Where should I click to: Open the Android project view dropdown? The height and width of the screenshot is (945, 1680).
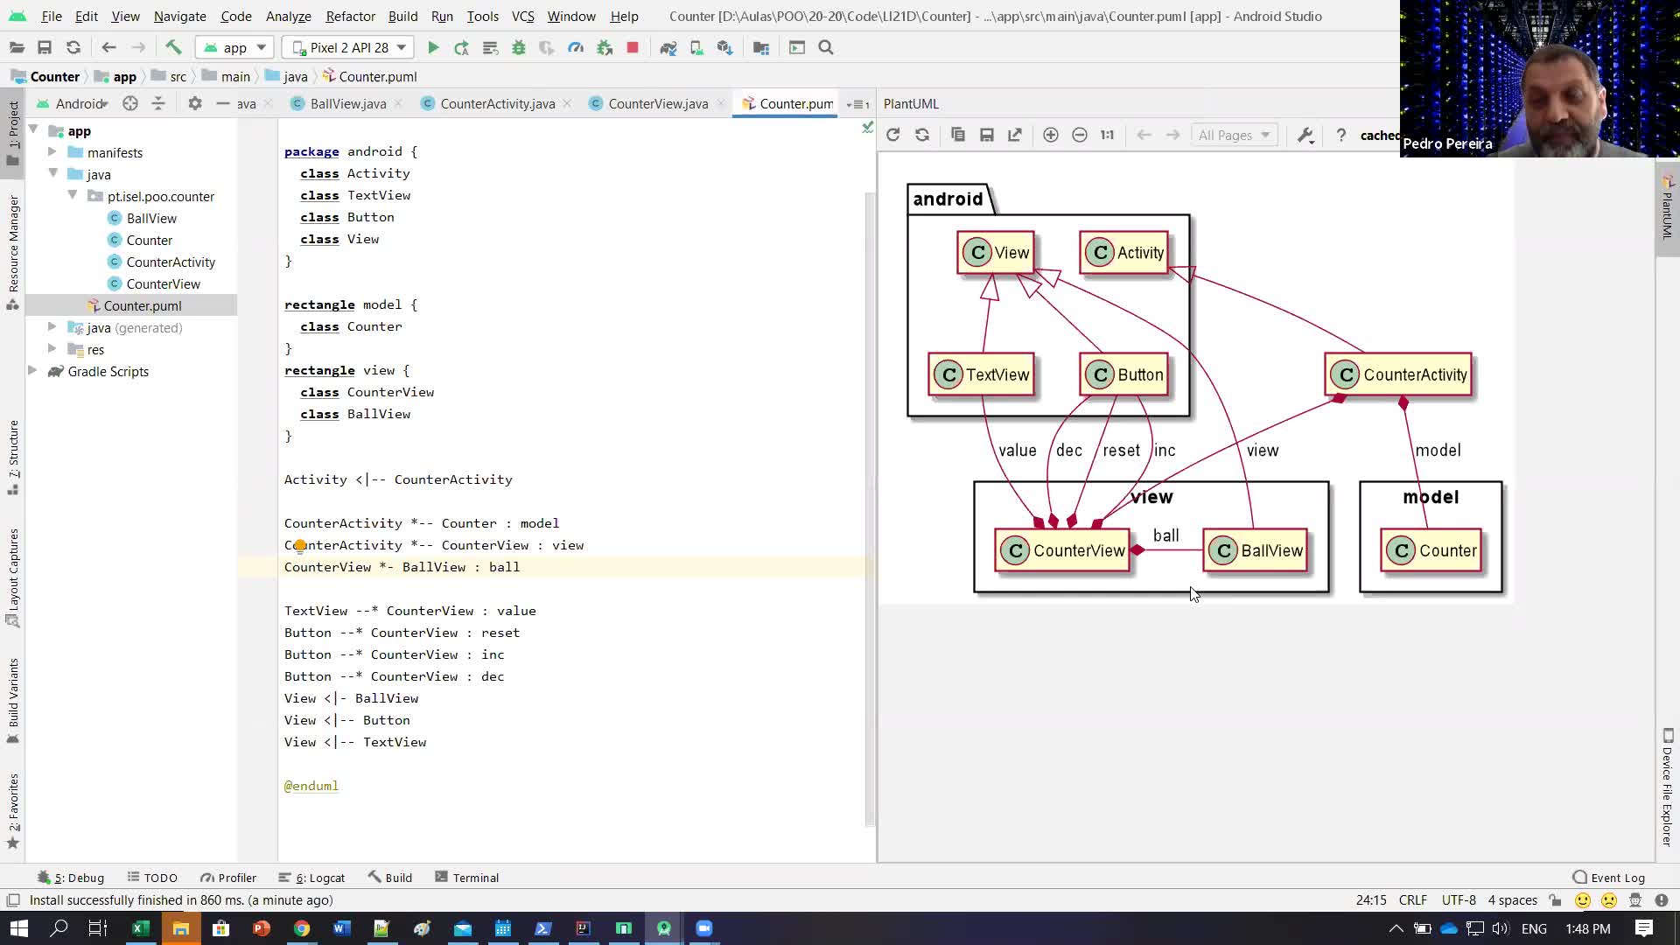click(73, 103)
